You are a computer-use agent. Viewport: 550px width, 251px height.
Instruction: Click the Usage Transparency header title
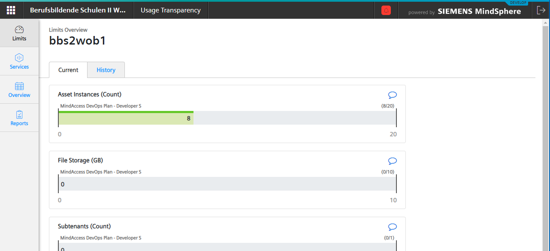tap(171, 10)
